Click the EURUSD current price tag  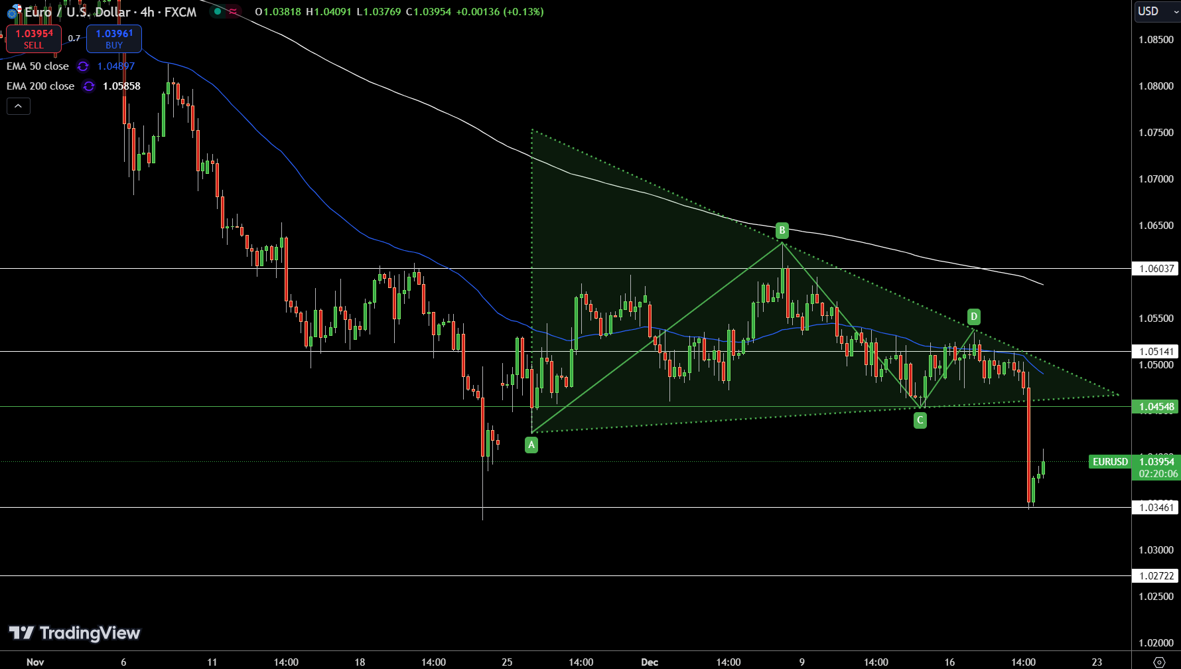coord(1110,462)
